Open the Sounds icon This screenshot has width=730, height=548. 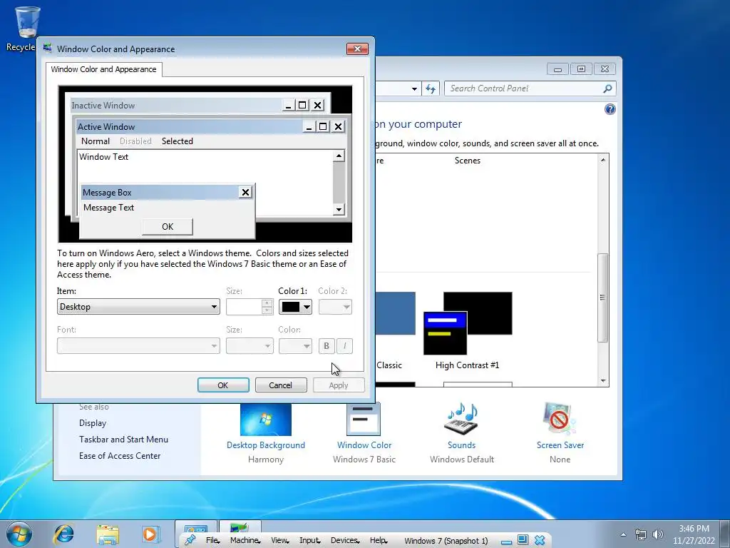tap(461, 420)
